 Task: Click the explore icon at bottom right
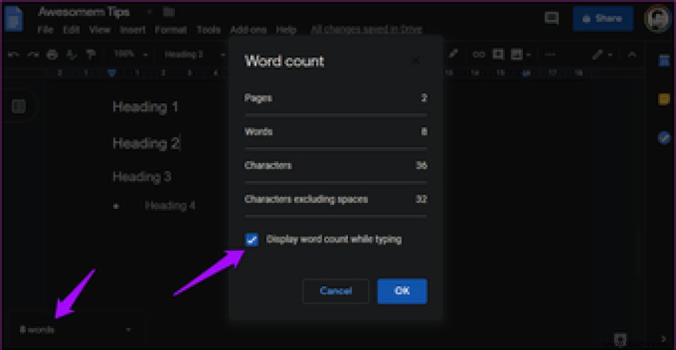620,338
